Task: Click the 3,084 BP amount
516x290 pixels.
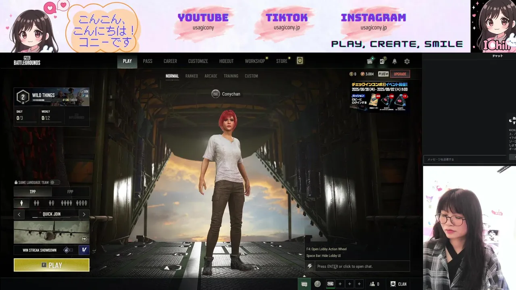Action: click(370, 74)
